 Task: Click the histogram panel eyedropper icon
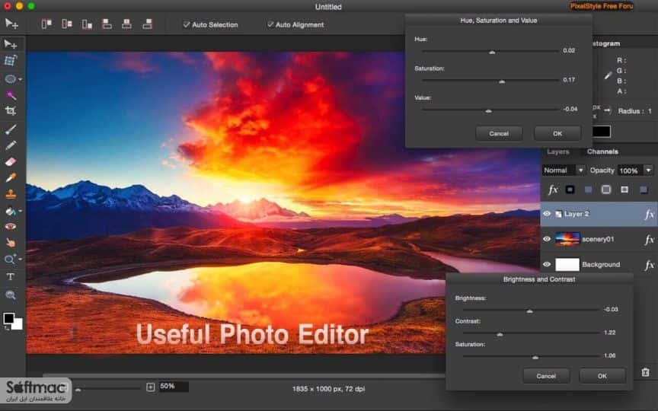tap(608, 75)
